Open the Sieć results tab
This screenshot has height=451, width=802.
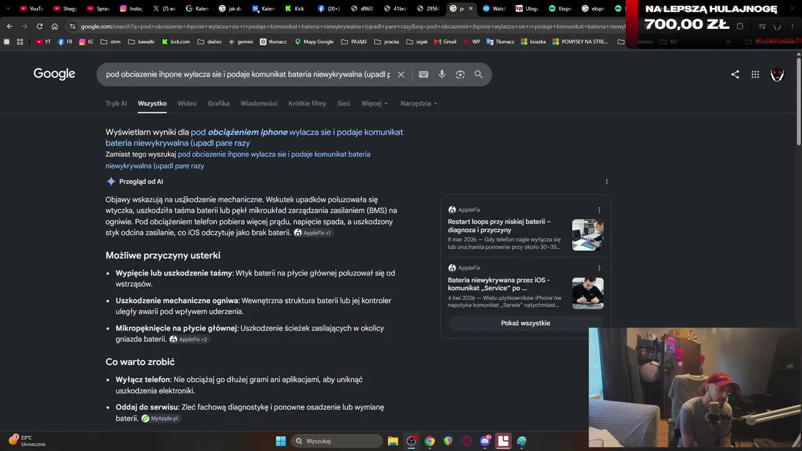[x=344, y=103]
